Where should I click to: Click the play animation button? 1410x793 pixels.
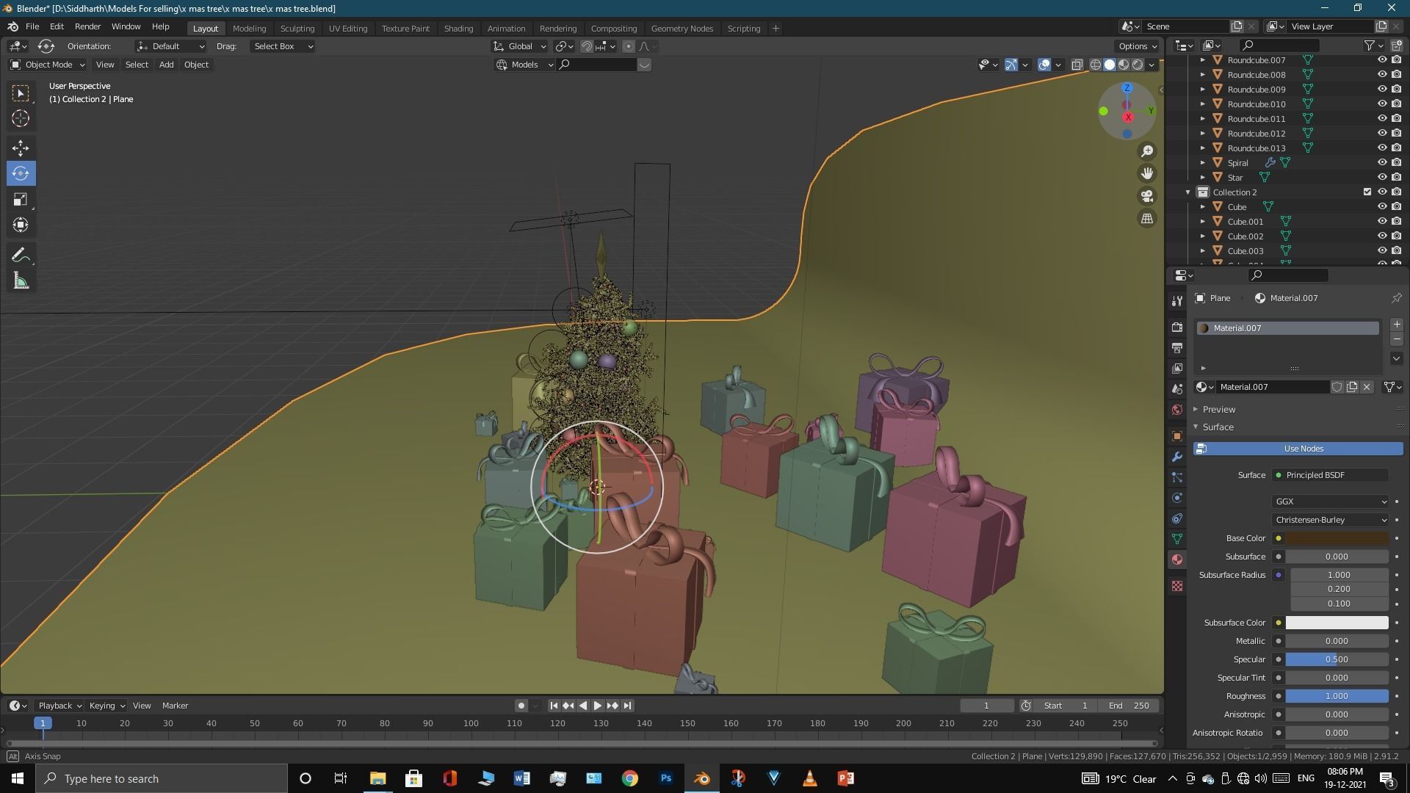click(597, 706)
